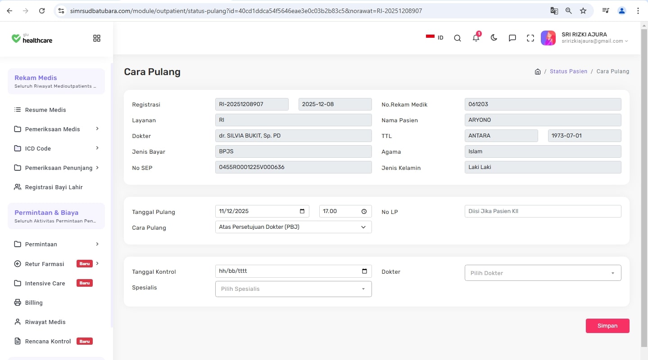The height and width of the screenshot is (360, 648).
Task: Open the Google Translate page icon
Action: [554, 11]
